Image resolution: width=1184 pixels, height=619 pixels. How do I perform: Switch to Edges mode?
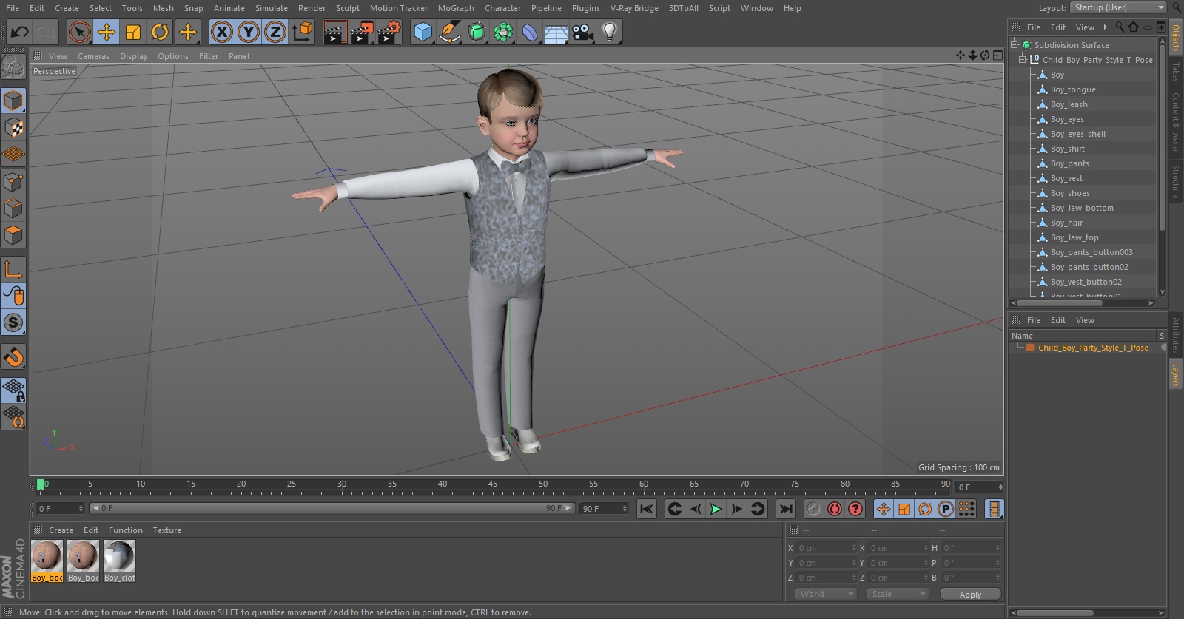(x=13, y=209)
